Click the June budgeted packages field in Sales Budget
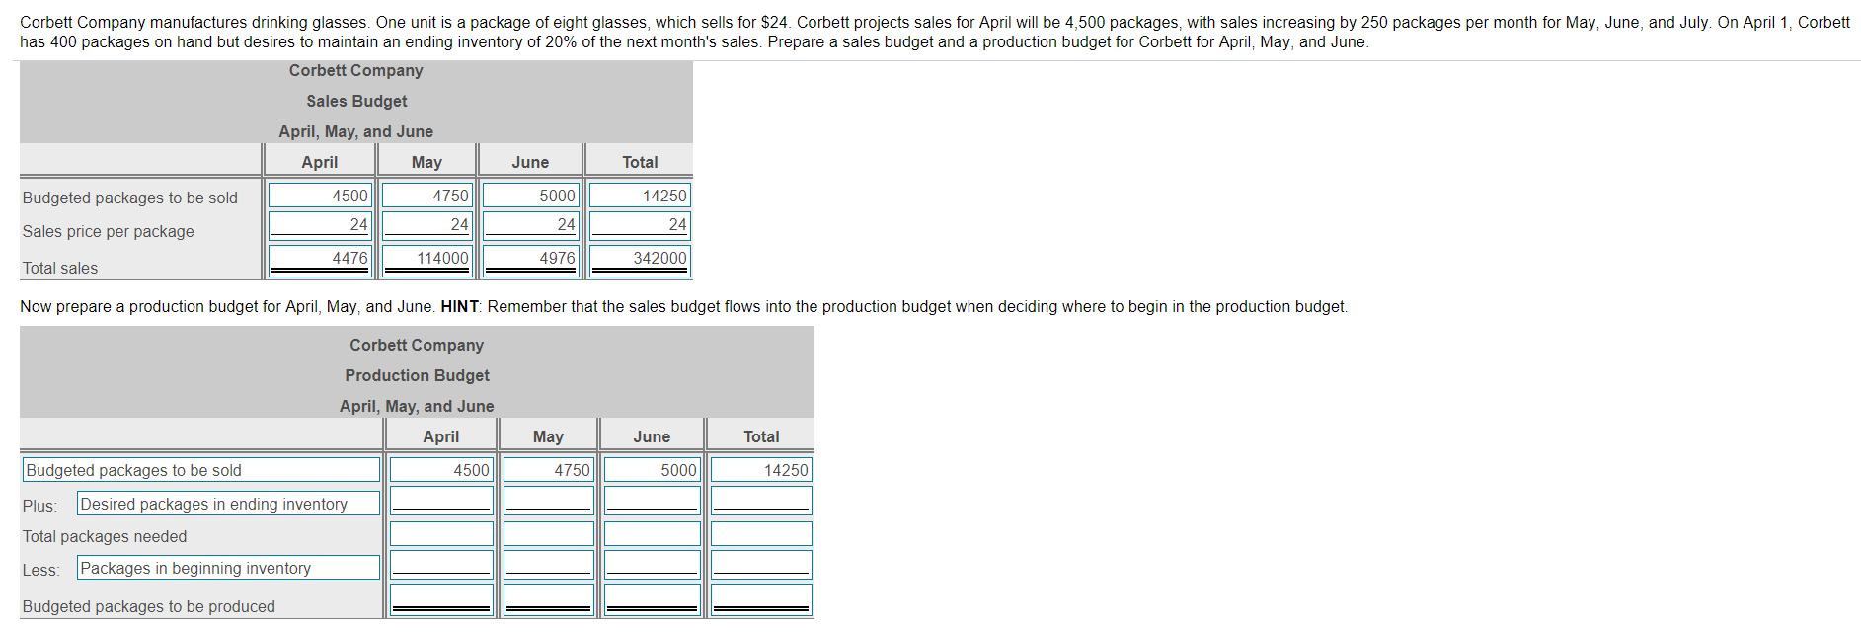 tap(530, 196)
